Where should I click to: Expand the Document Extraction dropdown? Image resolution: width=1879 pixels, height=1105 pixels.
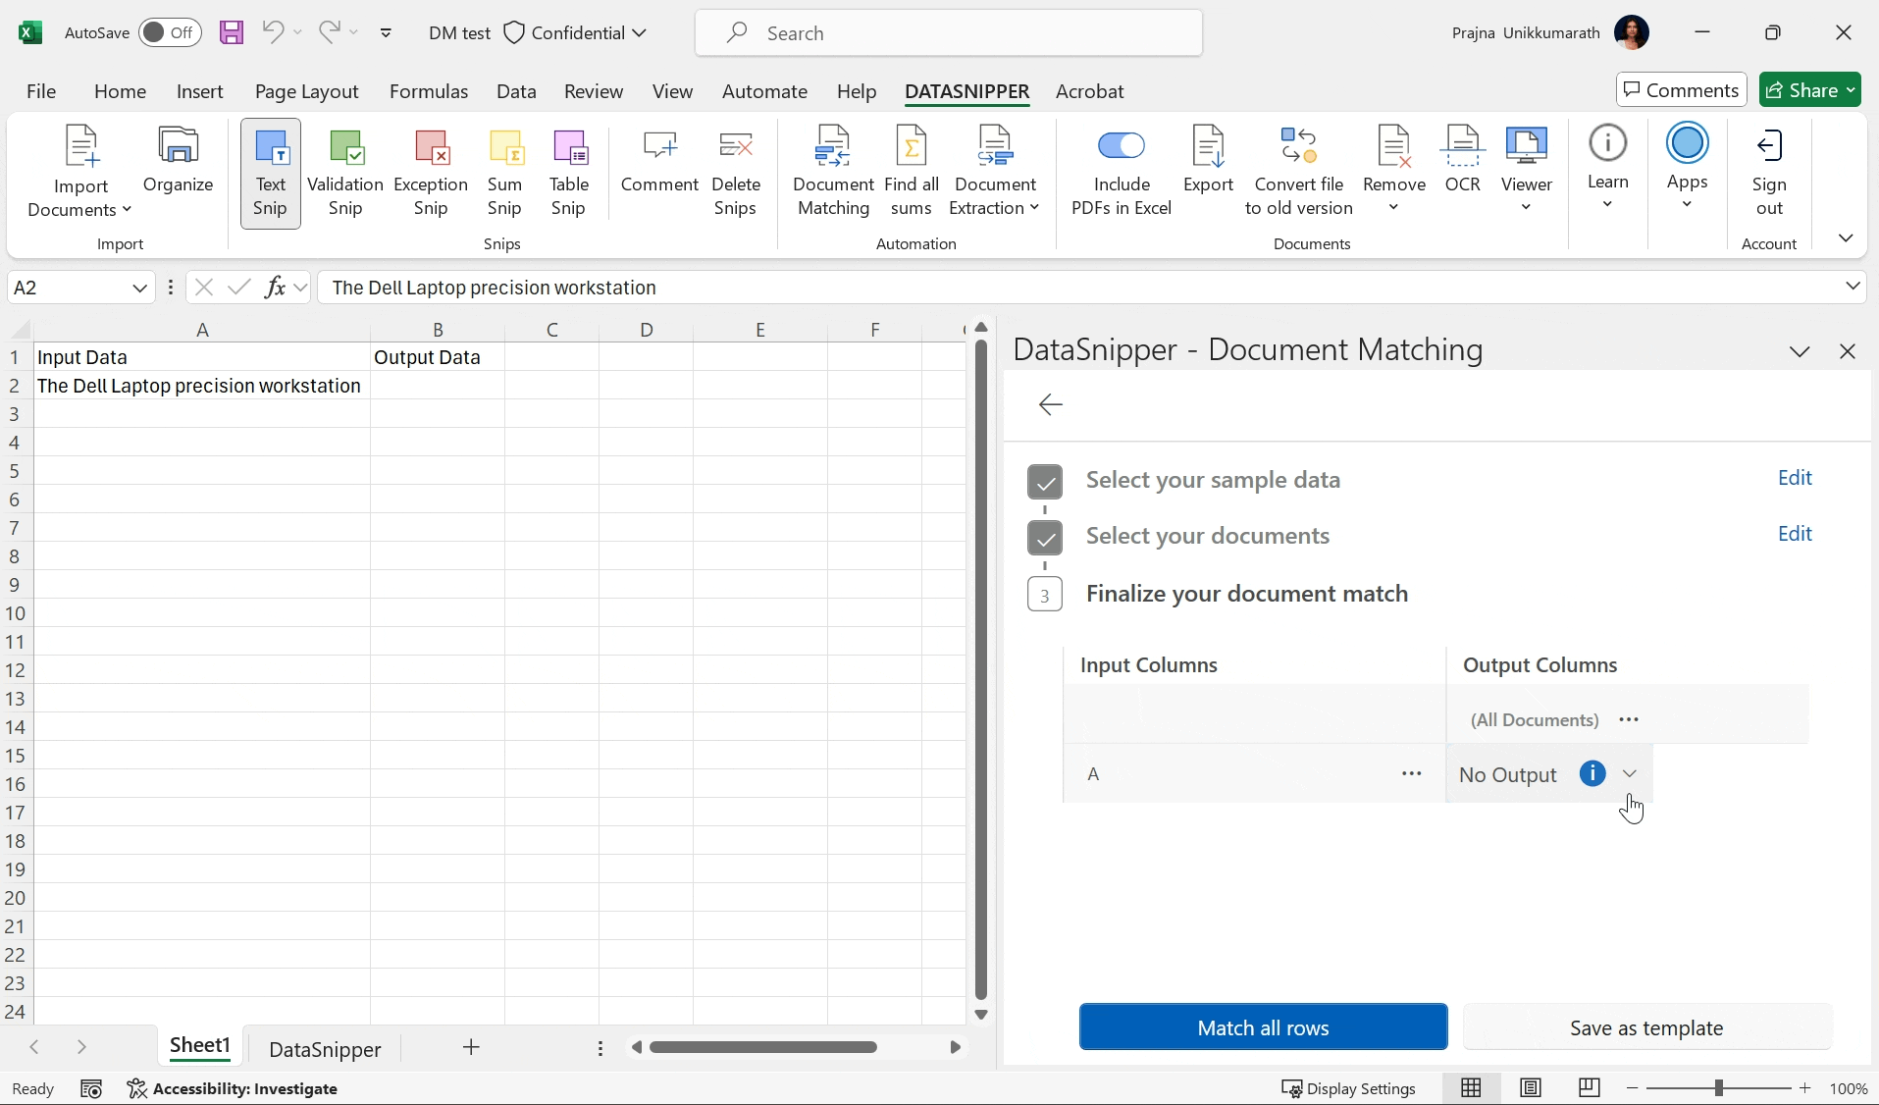coord(1034,208)
